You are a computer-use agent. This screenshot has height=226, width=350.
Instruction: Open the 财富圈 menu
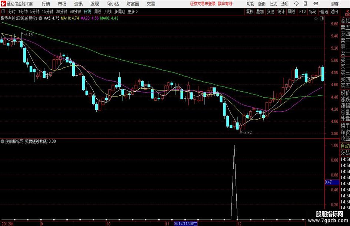pyautogui.click(x=133, y=4)
